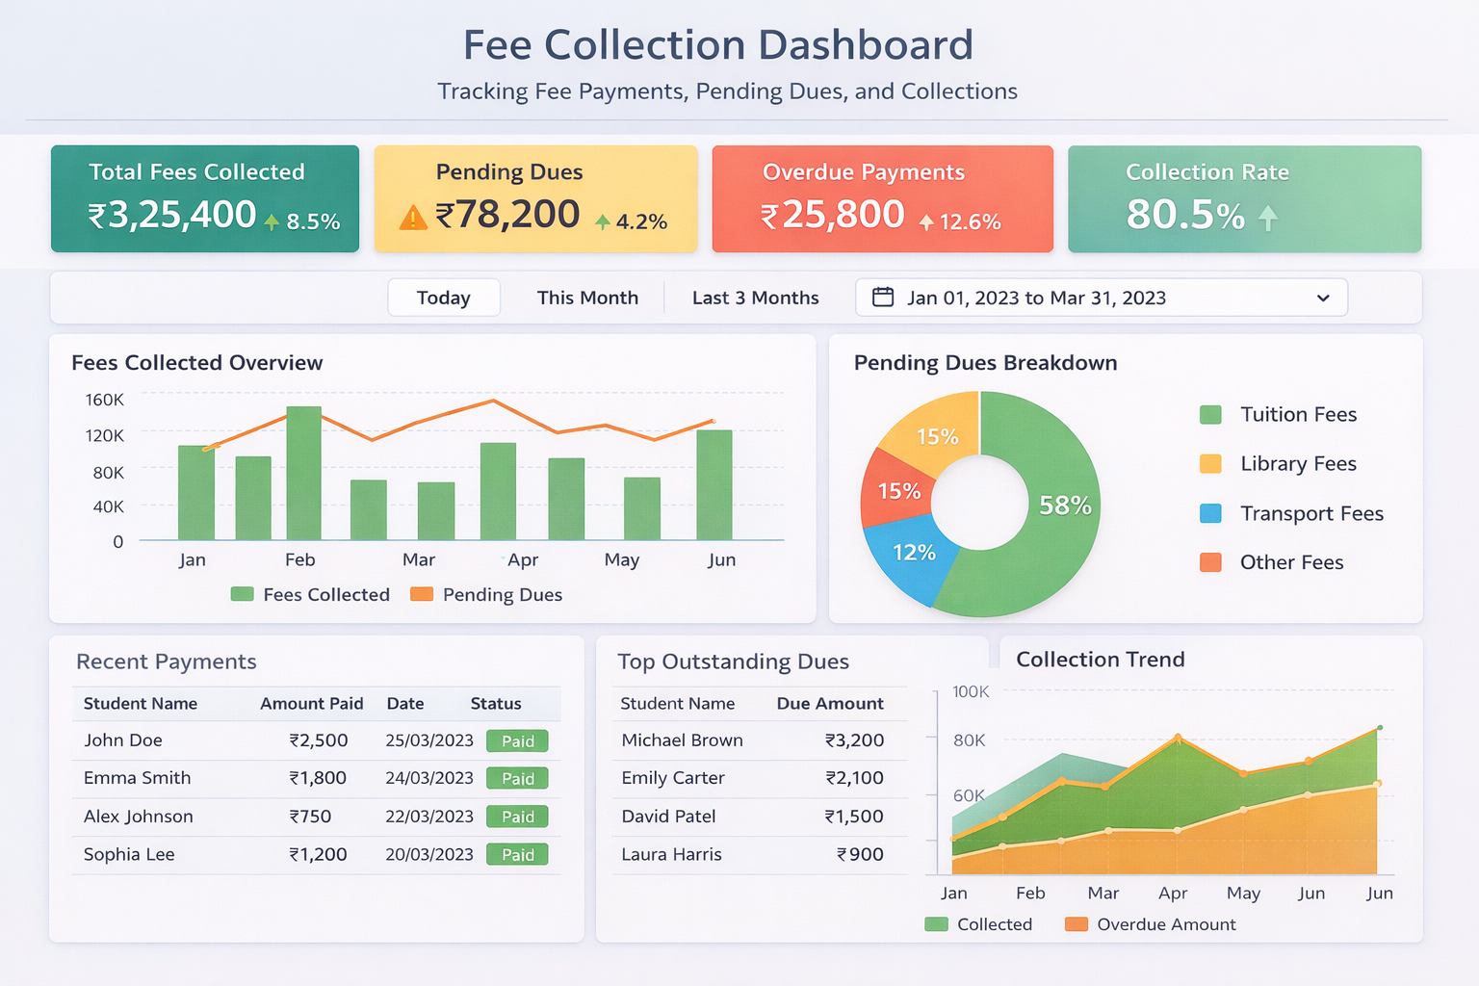This screenshot has height=986, width=1479.
Task: Click the warning triangle on Pending Dues card
Action: tap(412, 217)
